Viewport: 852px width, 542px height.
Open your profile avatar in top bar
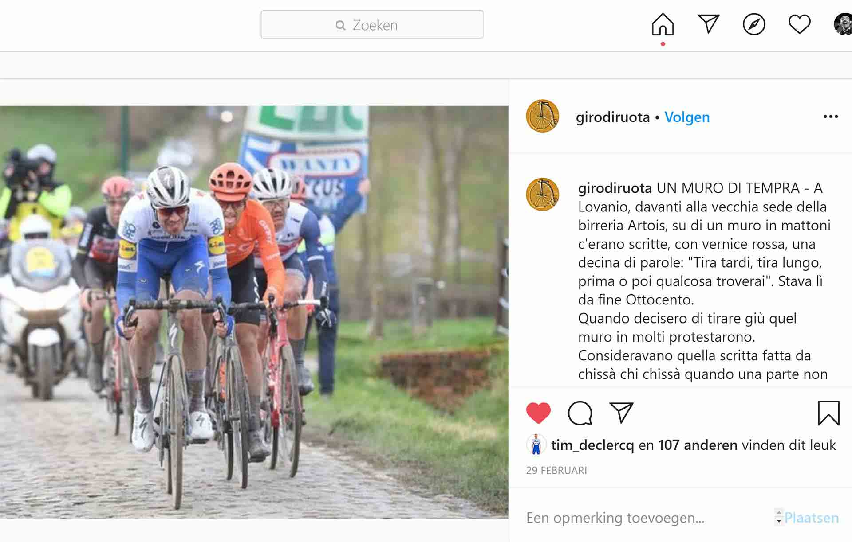843,24
